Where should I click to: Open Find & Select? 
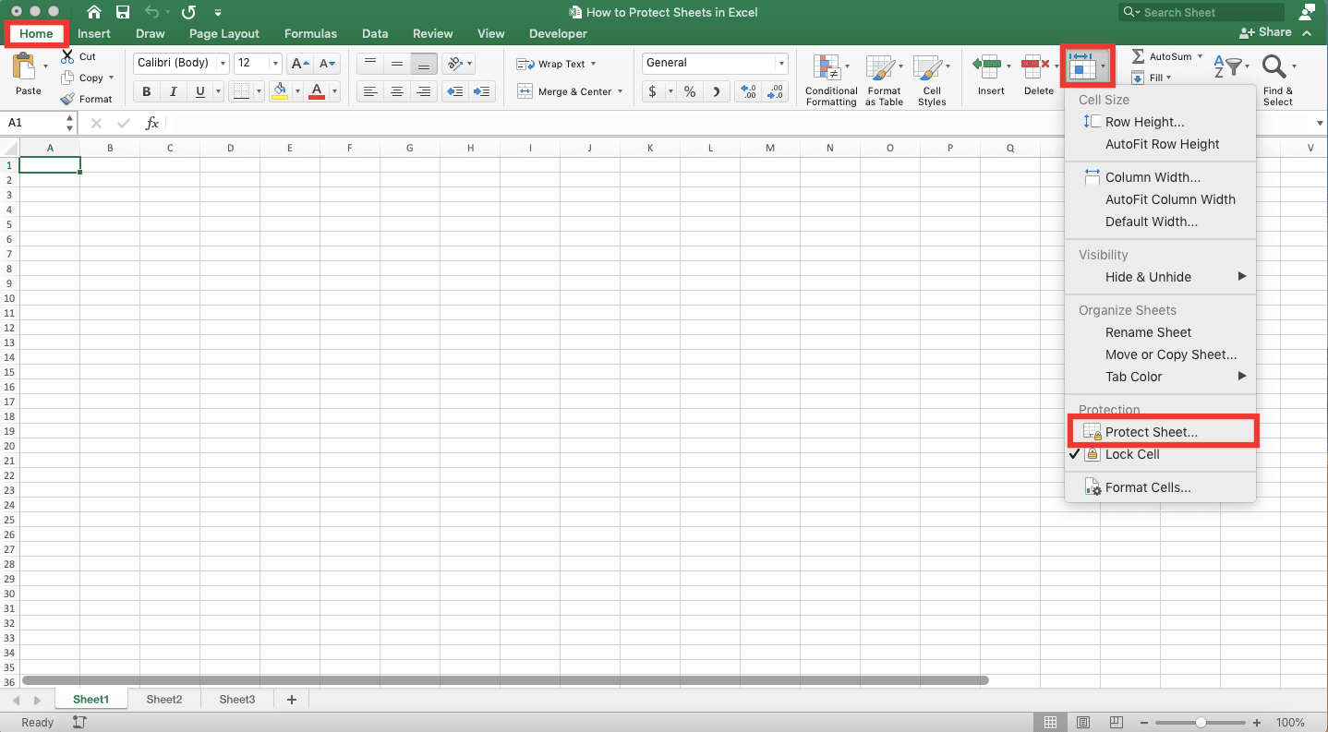(x=1278, y=79)
